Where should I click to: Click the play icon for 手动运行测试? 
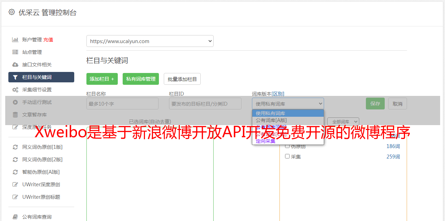coord(15,102)
